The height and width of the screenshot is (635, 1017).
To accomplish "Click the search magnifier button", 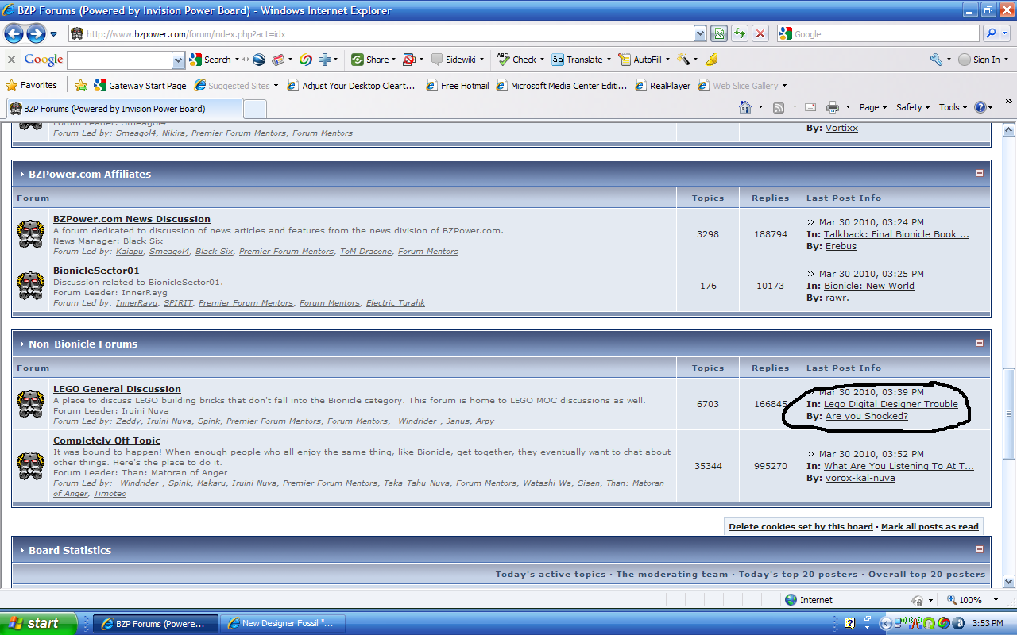I will click(991, 33).
